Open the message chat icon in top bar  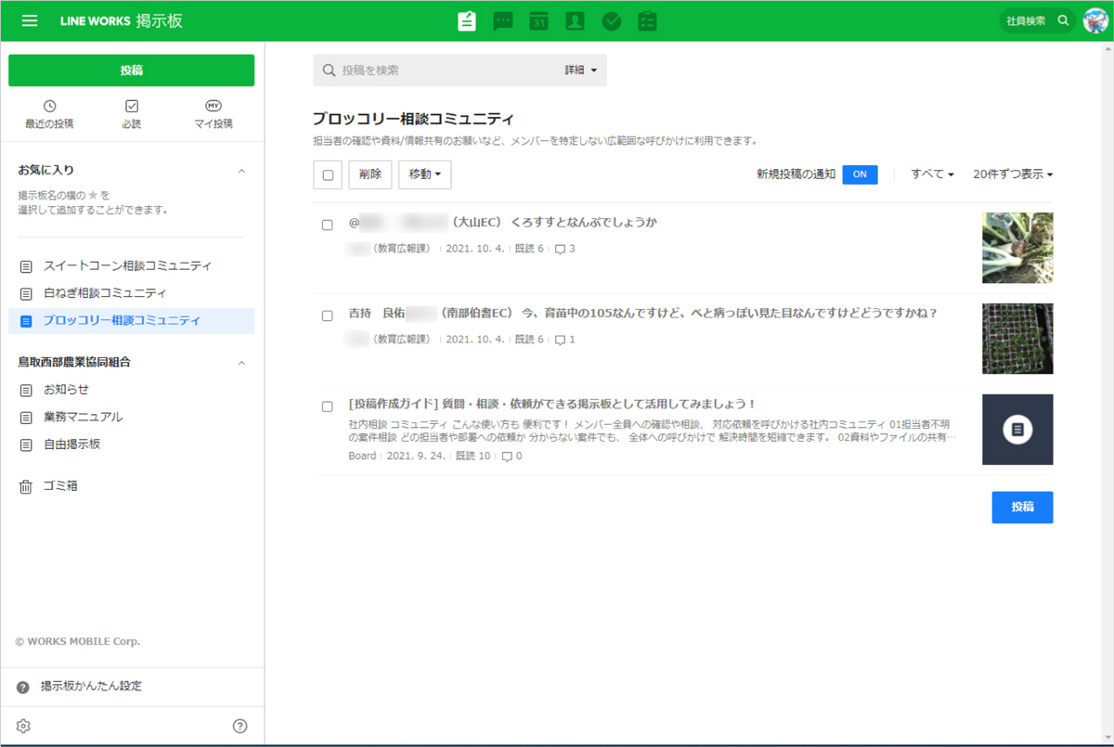[503, 21]
